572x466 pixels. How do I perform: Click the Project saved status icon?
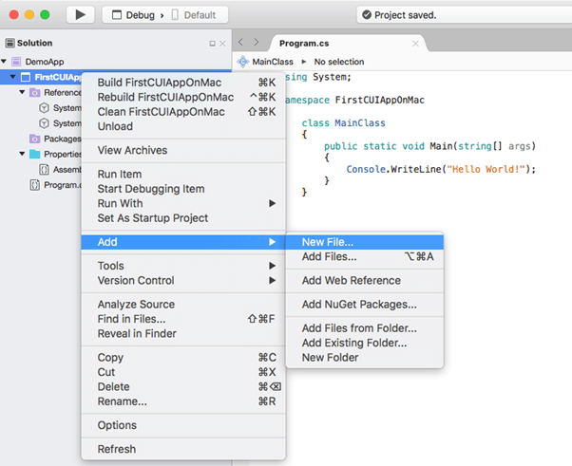(367, 15)
